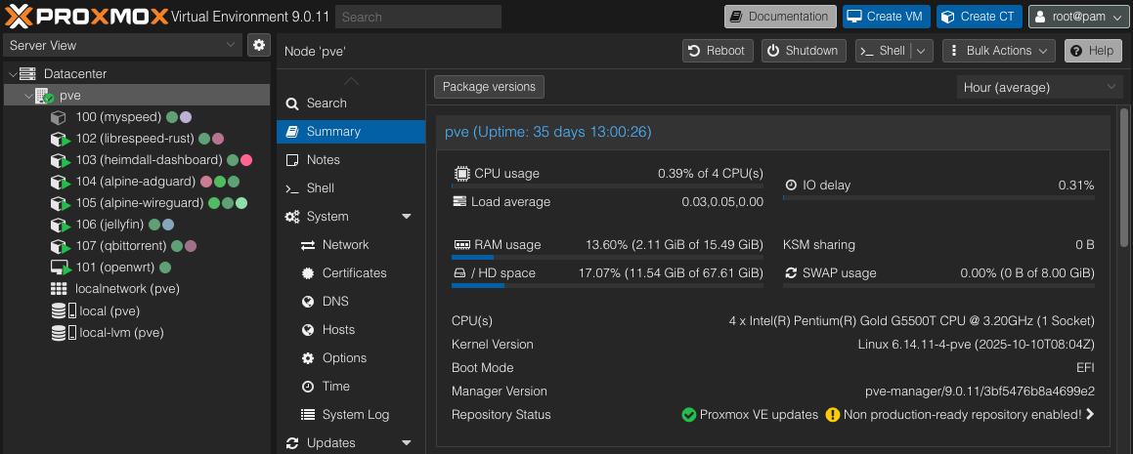1133x454 pixels.
Task: Click the jellyfin container icon in tree
Action: coord(59,225)
